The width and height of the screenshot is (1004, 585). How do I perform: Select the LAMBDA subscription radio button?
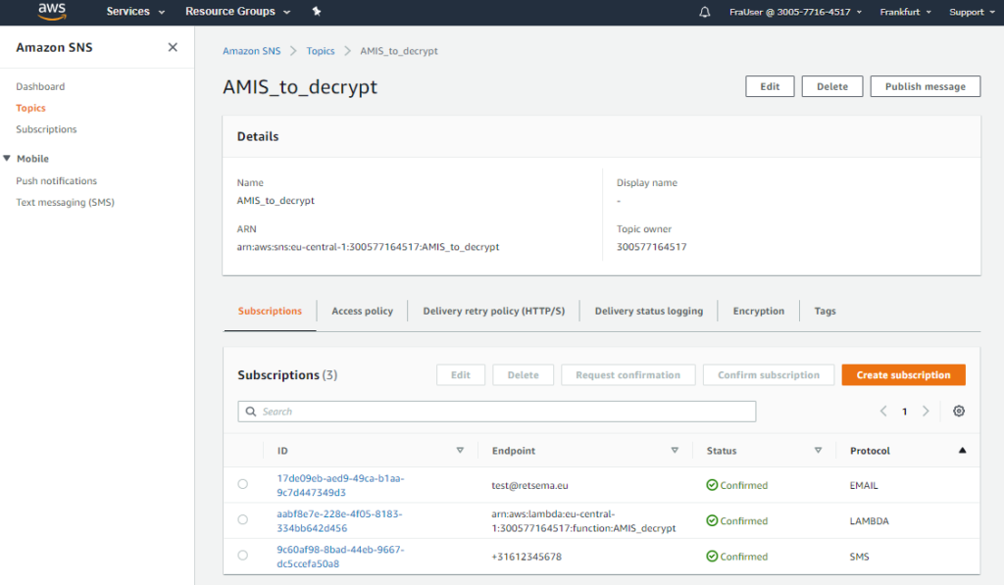tap(243, 520)
